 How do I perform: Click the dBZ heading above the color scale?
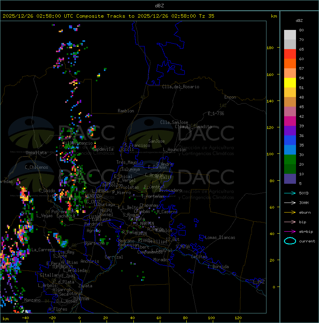pos(299,21)
